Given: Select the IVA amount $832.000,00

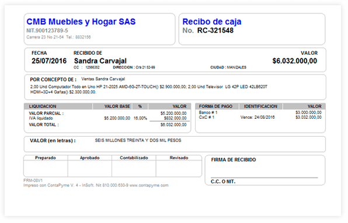Looking at the screenshot, I should click(175, 118).
